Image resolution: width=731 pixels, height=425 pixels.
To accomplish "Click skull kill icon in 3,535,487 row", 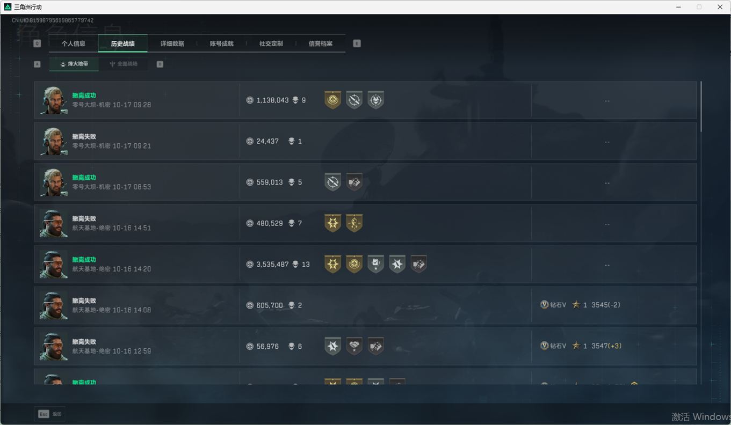I will (295, 264).
